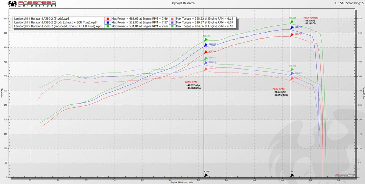Click 'Max Torque = 389.37 at Engine RPM = 6.07'
365x184 pixels.
(204, 23)
